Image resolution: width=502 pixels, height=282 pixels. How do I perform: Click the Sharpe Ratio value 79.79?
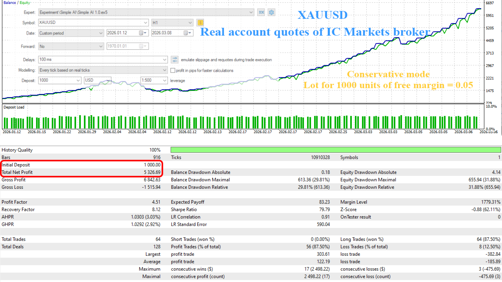(324, 210)
